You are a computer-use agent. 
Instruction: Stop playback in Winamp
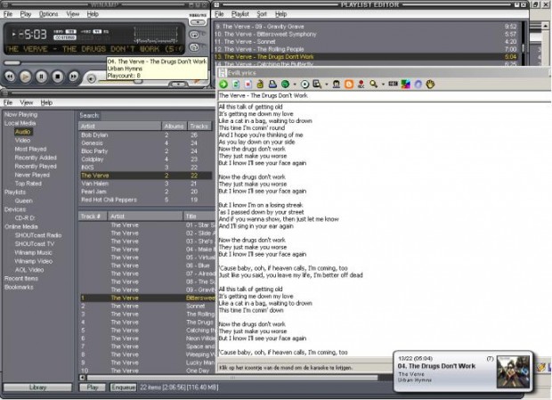point(58,77)
